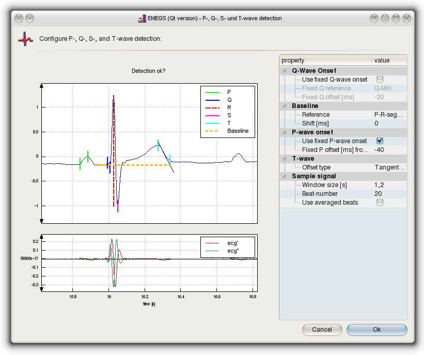This screenshot has width=424, height=355.
Task: Edit the Beat-number value field
Action: pos(389,194)
